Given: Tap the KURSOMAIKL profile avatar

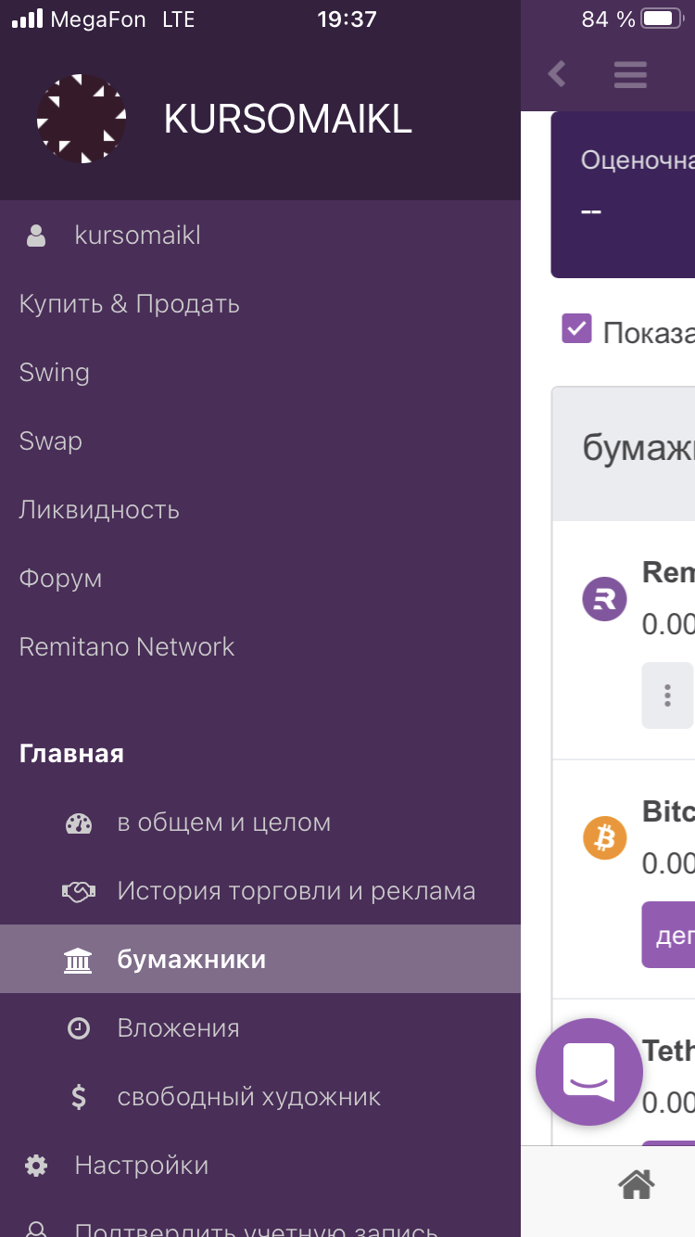Looking at the screenshot, I should [82, 119].
